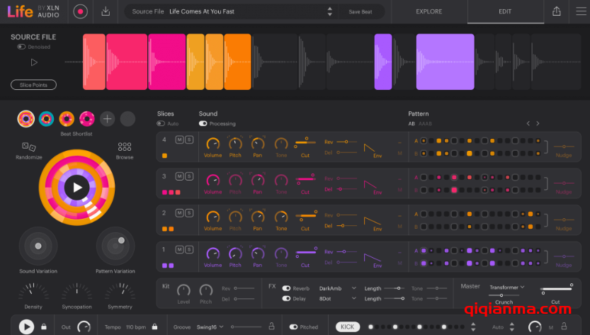Play the source file preview
This screenshot has height=335, width=590.
[33, 62]
